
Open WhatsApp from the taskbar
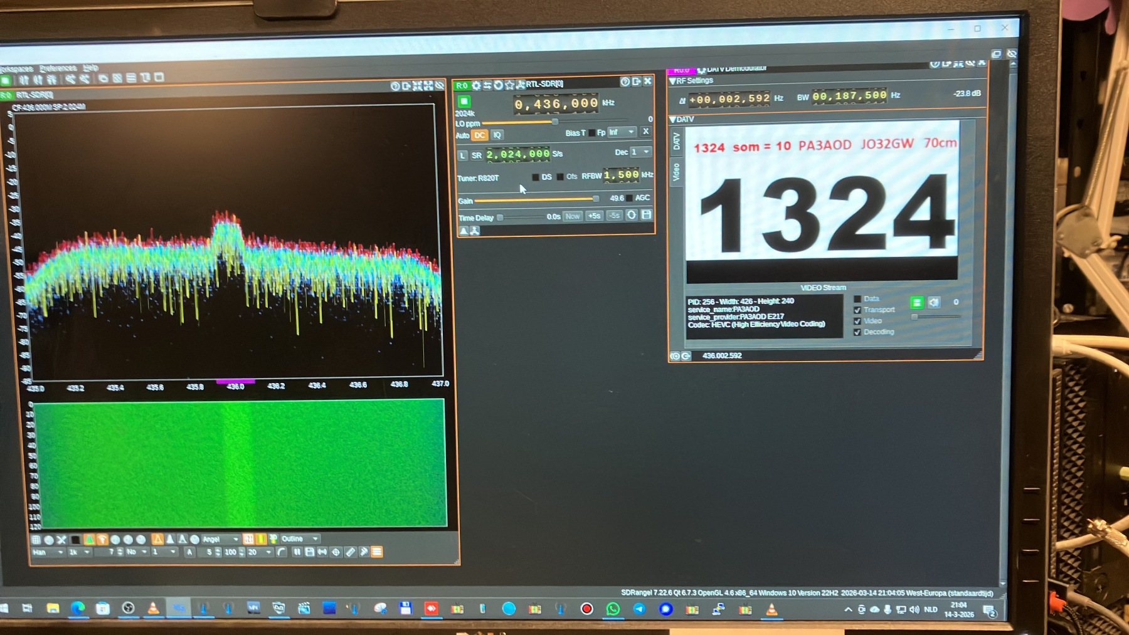point(613,609)
